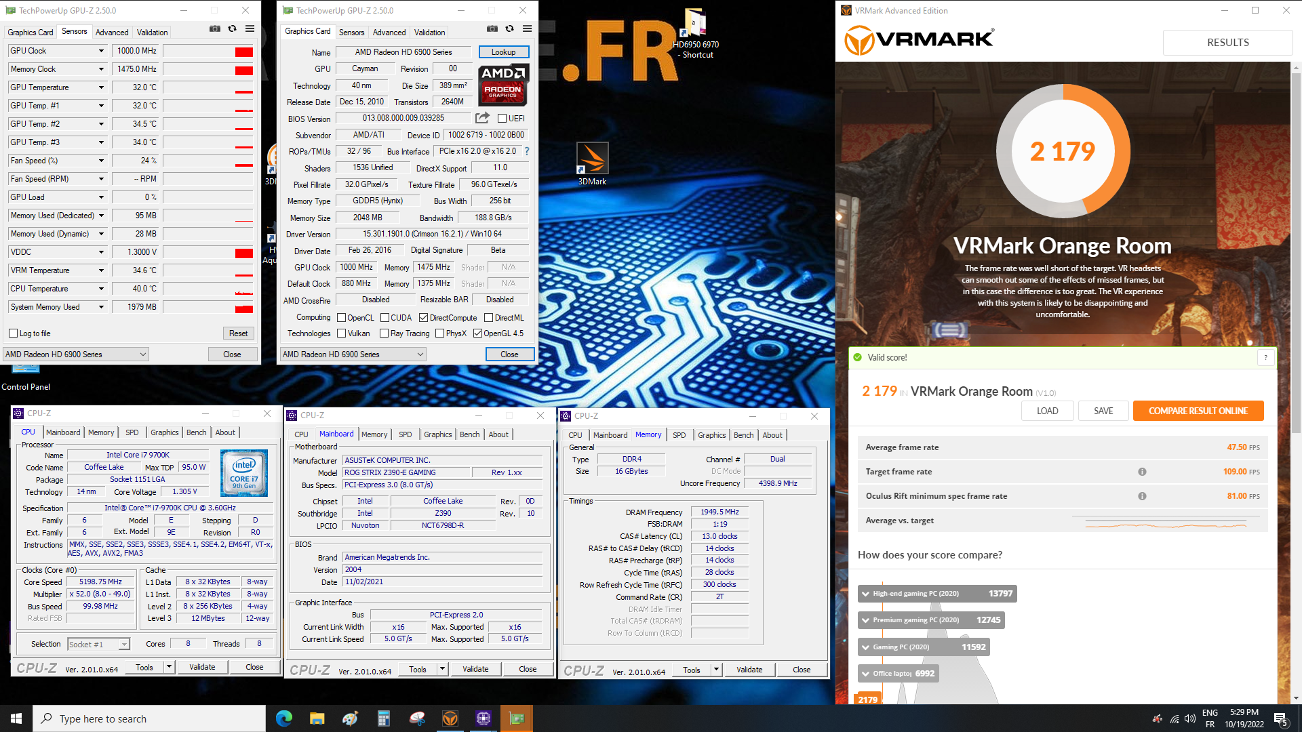
Task: Click COMPARE RESULT ONLINE button
Action: [1198, 411]
